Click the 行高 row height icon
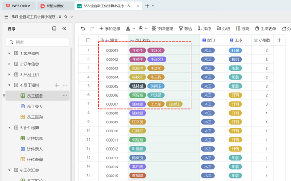The image size is (291, 181). pos(238,29)
